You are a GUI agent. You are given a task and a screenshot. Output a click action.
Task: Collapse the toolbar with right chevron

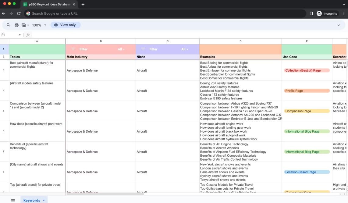click(x=339, y=25)
